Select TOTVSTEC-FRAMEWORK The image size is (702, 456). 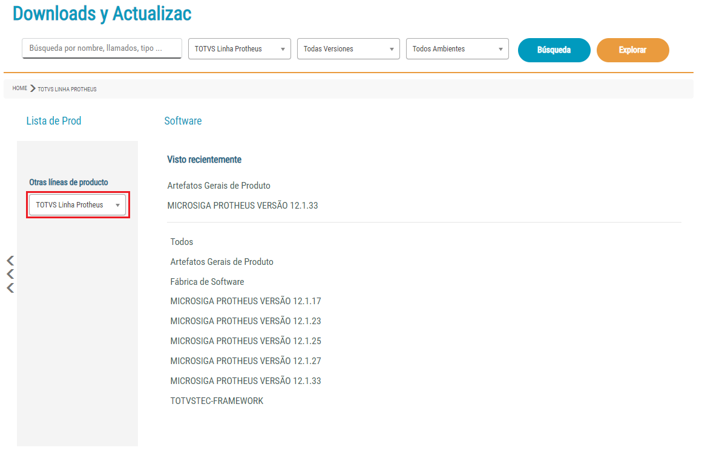coord(217,401)
